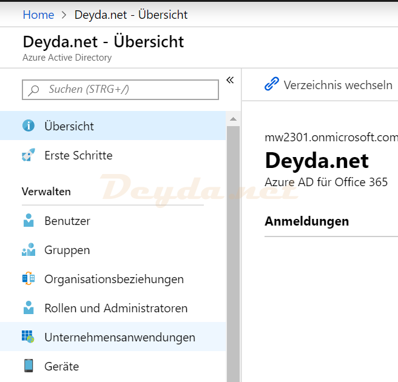Screen dimensions: 398x382
Task: Click the Geräte device icon
Action: [x=29, y=366]
